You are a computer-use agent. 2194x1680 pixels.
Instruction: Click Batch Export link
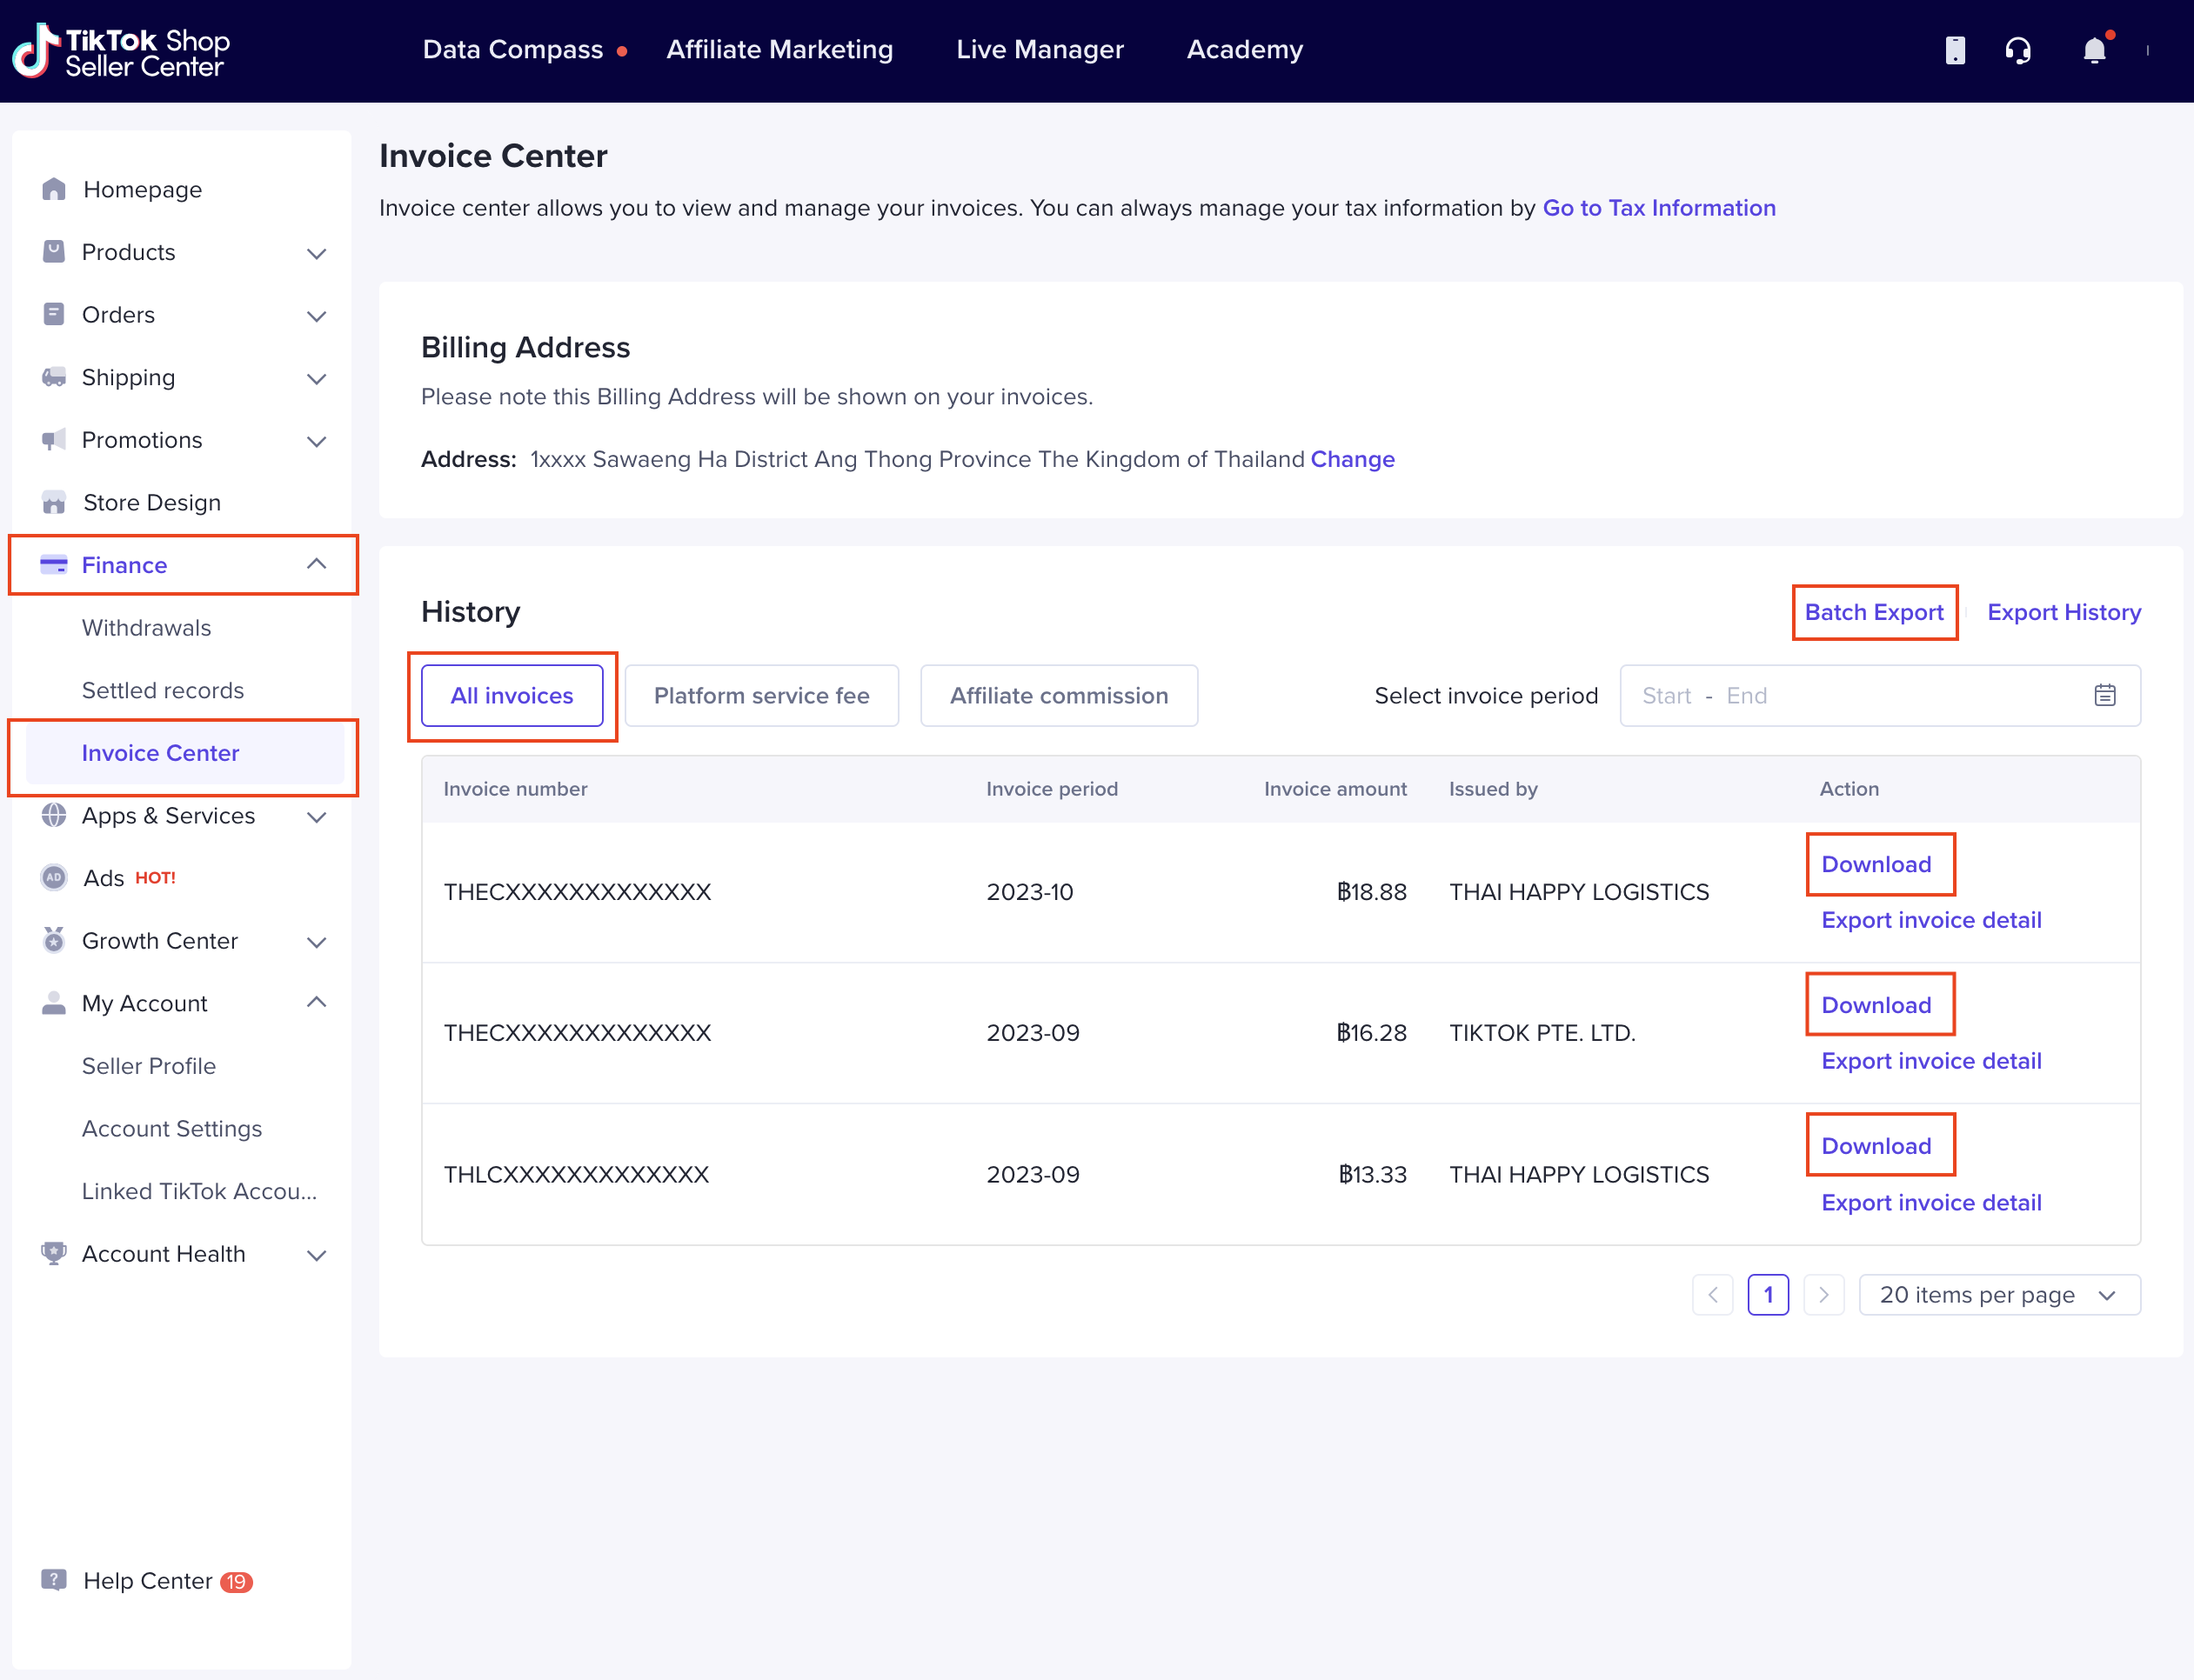[1873, 612]
